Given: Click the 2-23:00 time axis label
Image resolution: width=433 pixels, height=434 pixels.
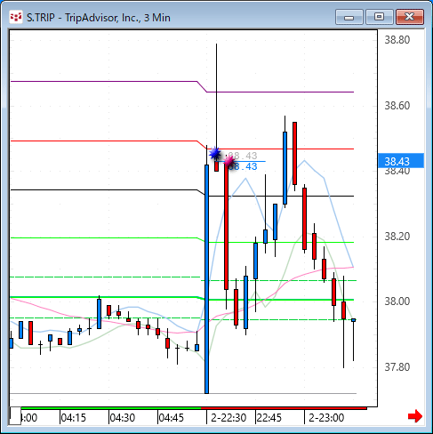Looking at the screenshot, I should (326, 418).
